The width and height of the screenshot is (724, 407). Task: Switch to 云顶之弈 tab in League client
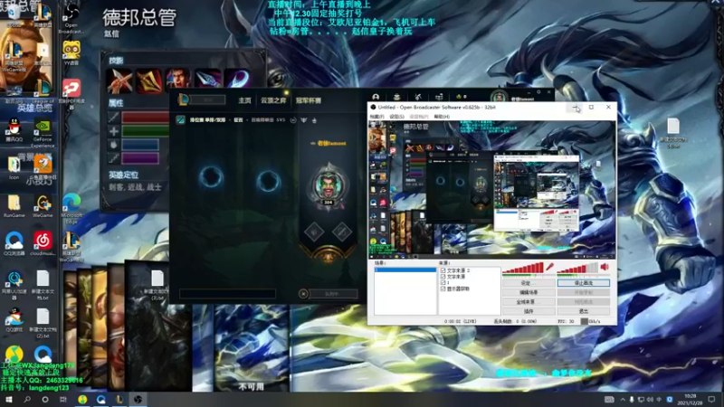[x=273, y=100]
